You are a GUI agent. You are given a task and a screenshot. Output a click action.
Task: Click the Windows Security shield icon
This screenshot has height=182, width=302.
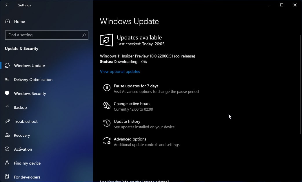click(7, 93)
